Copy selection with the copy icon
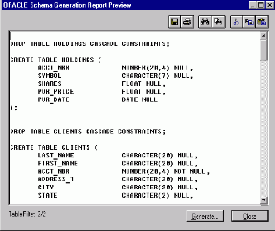 [249, 21]
